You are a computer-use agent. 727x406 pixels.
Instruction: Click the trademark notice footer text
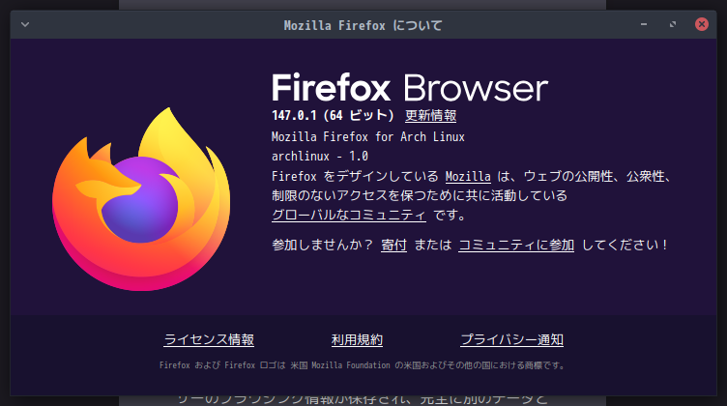click(x=363, y=365)
